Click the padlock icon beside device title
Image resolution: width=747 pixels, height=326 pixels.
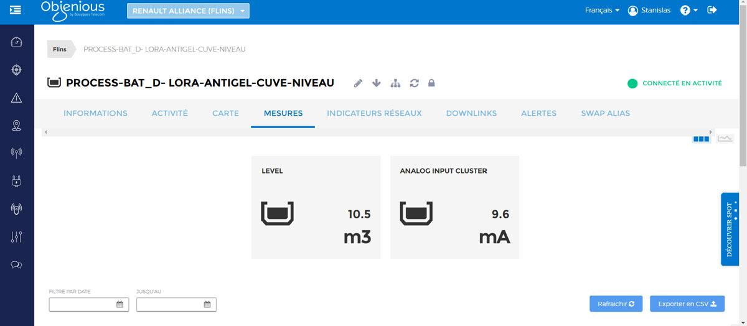431,83
